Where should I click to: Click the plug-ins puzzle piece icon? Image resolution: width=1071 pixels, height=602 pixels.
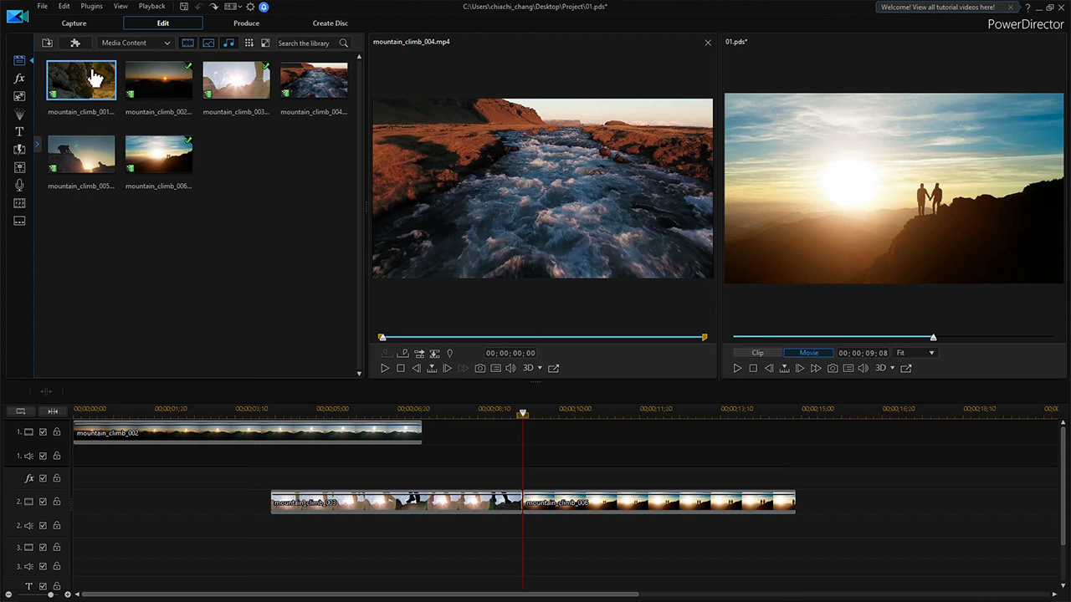74,43
